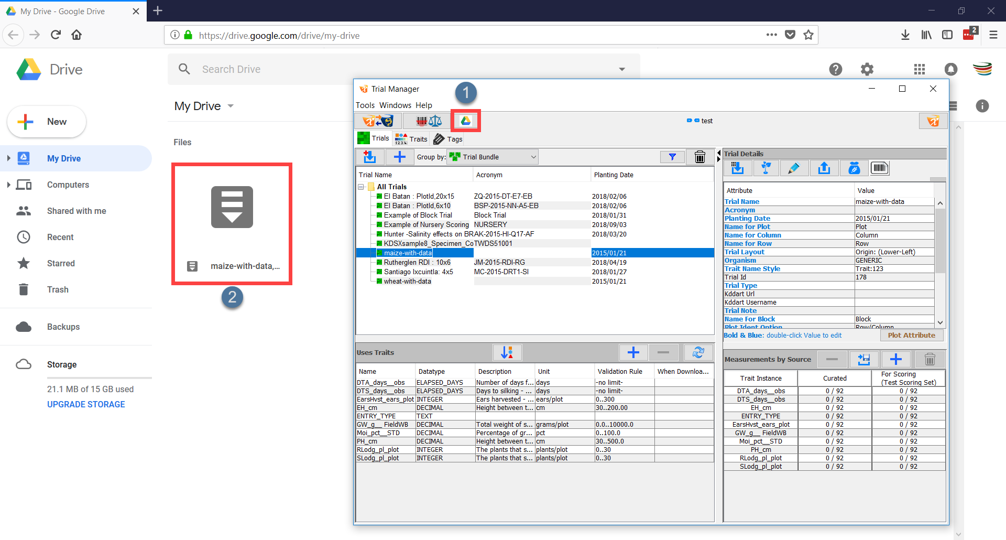This screenshot has width=1006, height=540.
Task: Click the trash icon in the Trials panel
Action: coord(699,157)
